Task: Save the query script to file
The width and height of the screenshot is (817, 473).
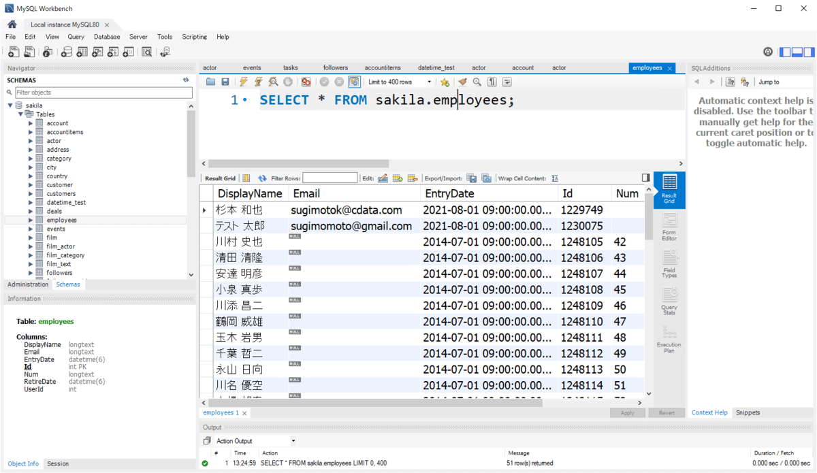Action: pyautogui.click(x=225, y=82)
